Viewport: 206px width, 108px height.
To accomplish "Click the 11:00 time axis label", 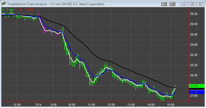I will pyautogui.click(x=91, y=105).
